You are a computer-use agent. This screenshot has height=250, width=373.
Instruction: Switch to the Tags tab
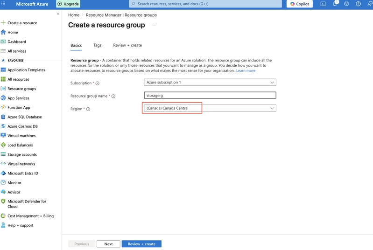[x=97, y=45]
